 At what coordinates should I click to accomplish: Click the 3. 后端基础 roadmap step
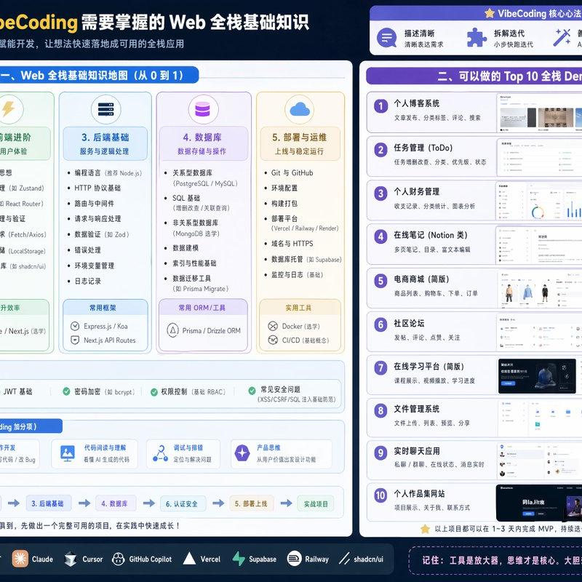[x=48, y=503]
